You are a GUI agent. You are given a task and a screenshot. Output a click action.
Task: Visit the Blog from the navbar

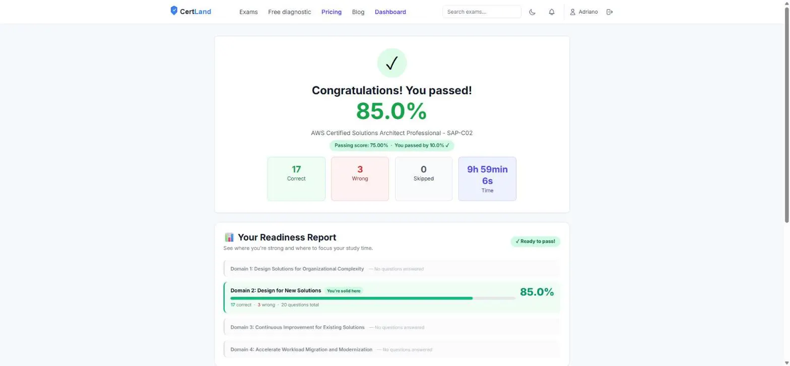[x=358, y=12]
